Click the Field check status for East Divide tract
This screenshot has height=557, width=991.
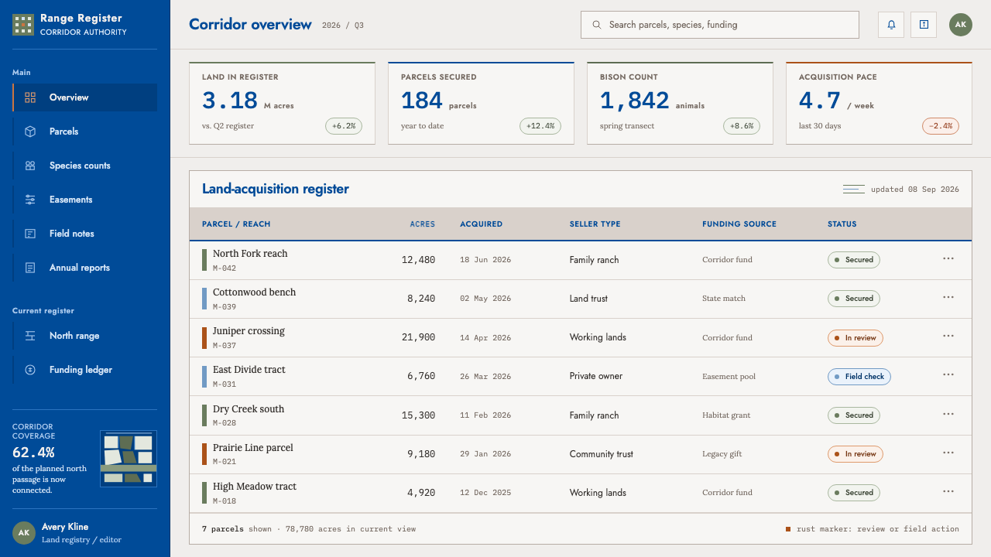tap(859, 377)
